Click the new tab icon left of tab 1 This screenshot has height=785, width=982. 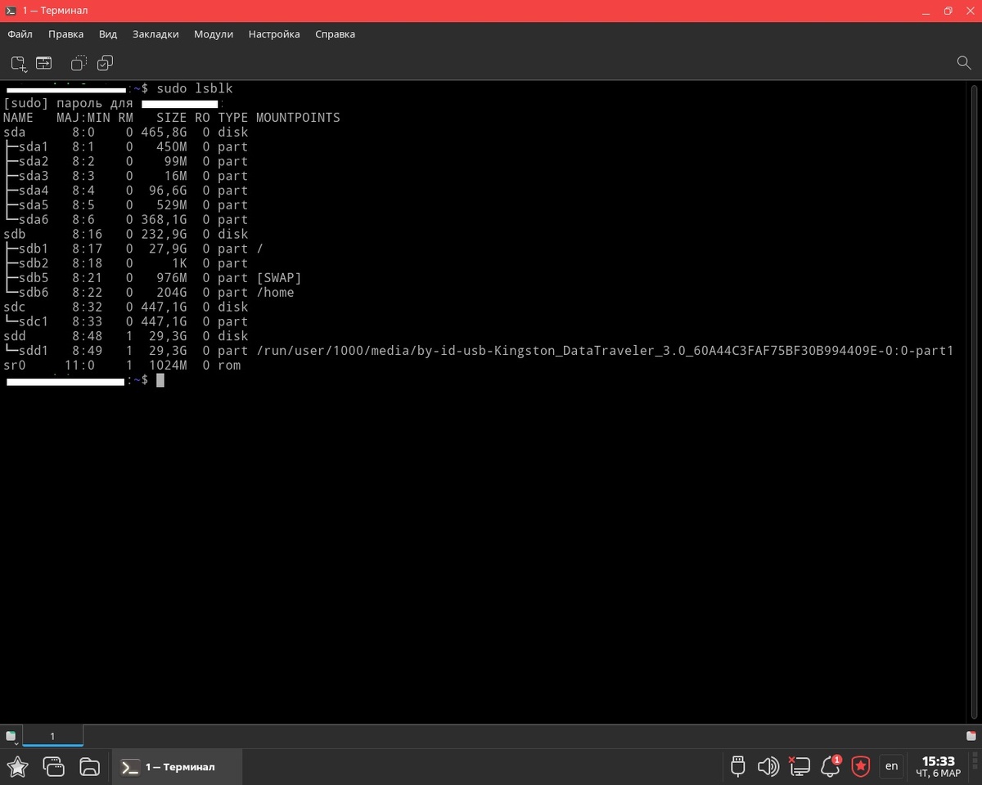click(11, 736)
